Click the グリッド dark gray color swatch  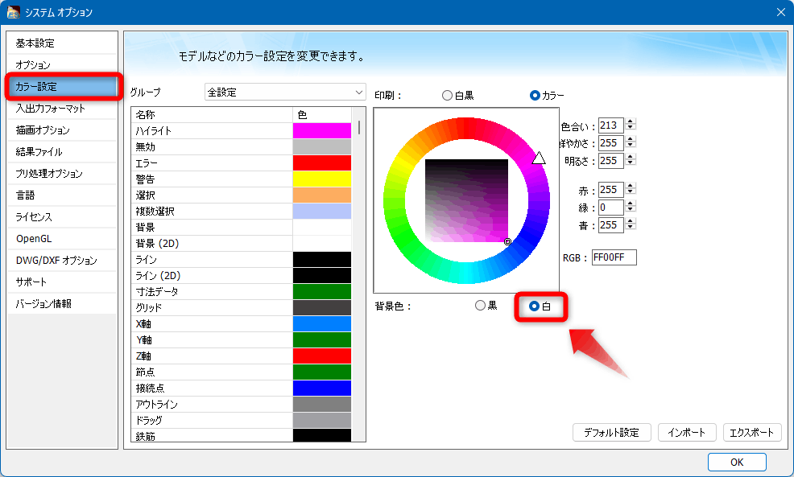click(x=322, y=307)
